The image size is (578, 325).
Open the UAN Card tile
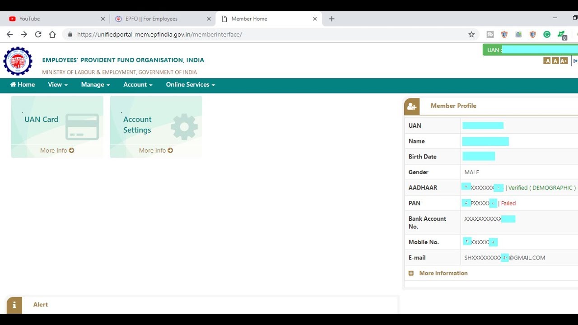(57, 127)
